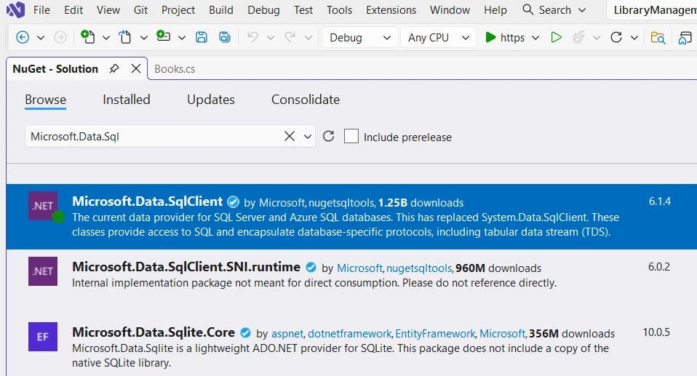
Task: Click the Add Item toolbar icon
Action: click(x=163, y=36)
